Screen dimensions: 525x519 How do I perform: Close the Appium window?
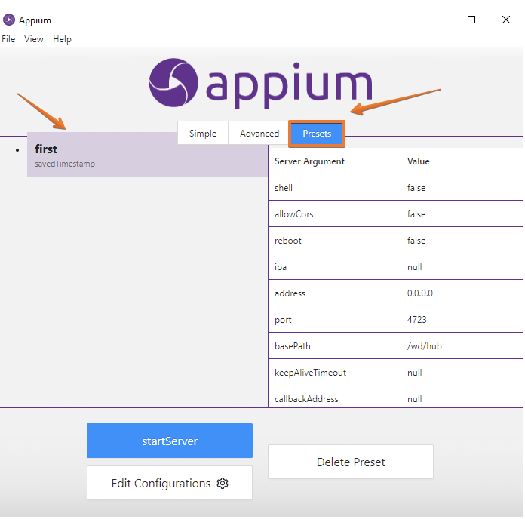tap(506, 20)
